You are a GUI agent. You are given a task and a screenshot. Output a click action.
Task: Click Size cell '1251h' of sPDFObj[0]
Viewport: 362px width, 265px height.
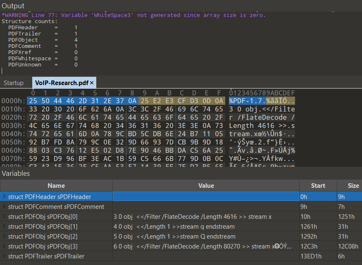click(346, 217)
